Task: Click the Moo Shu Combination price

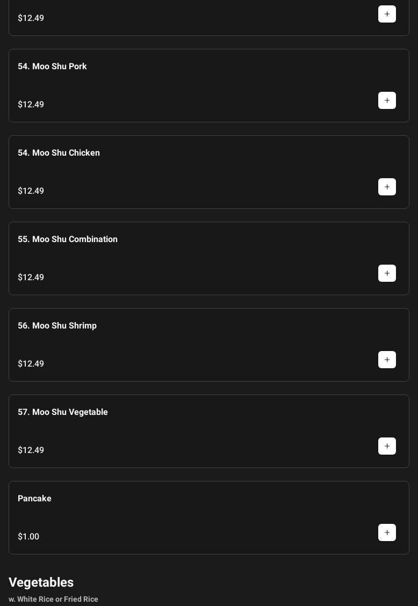Action: [x=31, y=278]
